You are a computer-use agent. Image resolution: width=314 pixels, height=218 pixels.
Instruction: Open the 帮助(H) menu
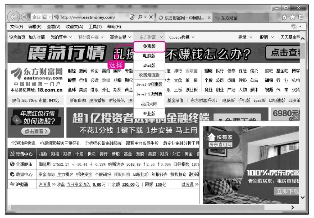(114, 27)
